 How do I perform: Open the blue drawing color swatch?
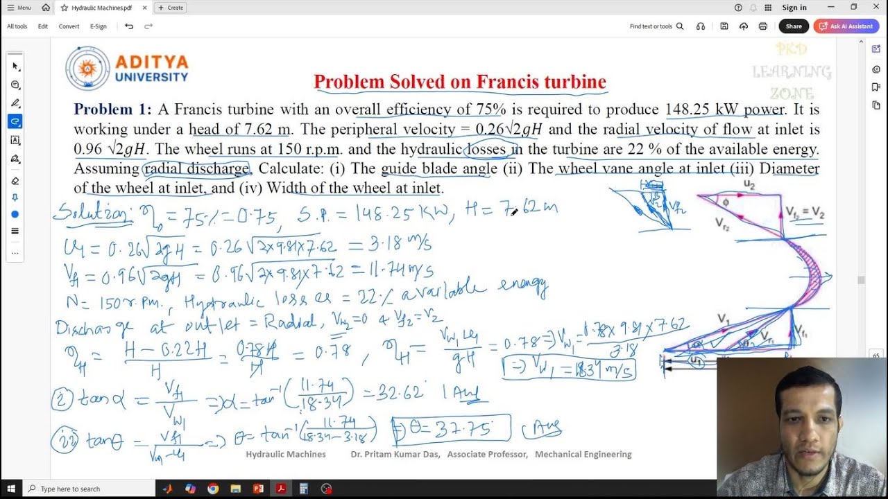tap(15, 214)
